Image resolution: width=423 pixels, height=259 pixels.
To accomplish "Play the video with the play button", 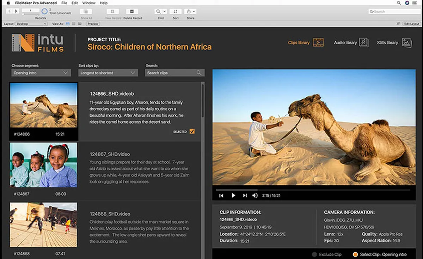I will click(x=233, y=195).
